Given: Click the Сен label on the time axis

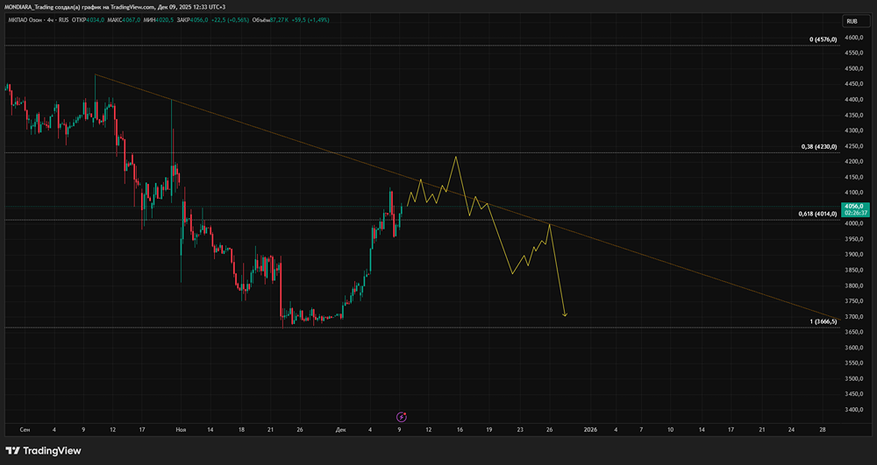Looking at the screenshot, I should pos(25,430).
